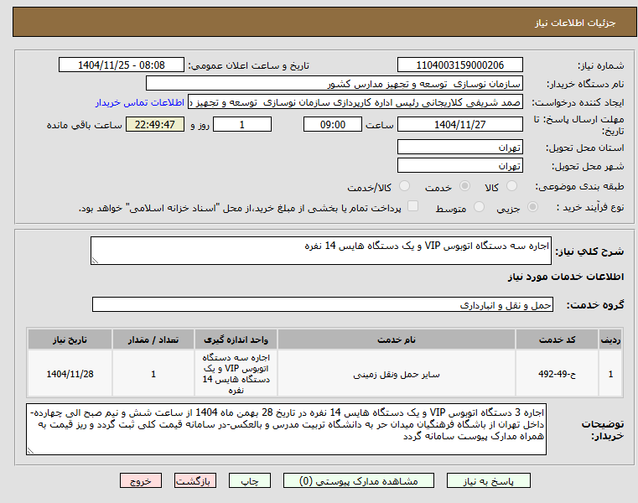Image resolution: width=638 pixels, height=503 pixels.
Task: Click the شرح کلی نیاز text area
Action: [320, 251]
